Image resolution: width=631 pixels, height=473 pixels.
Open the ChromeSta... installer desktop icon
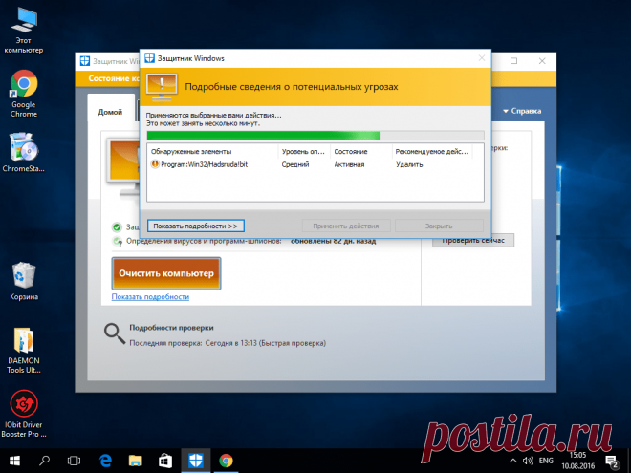(23, 152)
